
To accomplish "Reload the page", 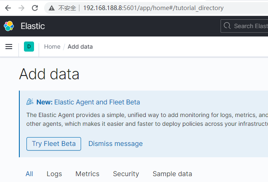I will pos(35,8).
